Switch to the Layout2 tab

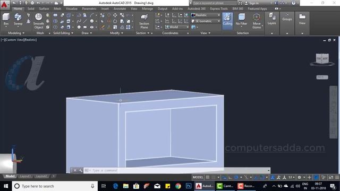41,176
